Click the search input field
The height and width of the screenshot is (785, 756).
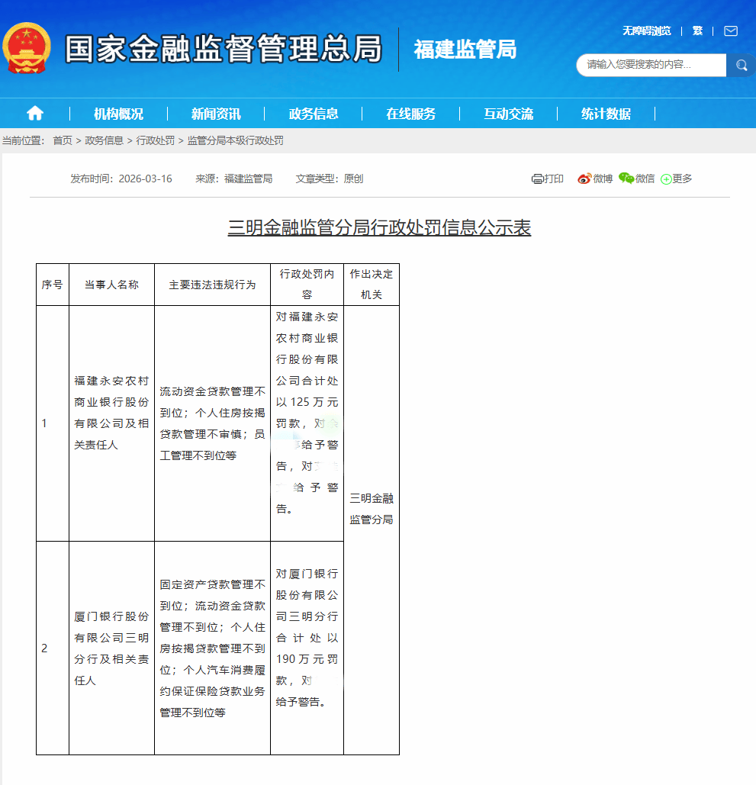click(651, 66)
